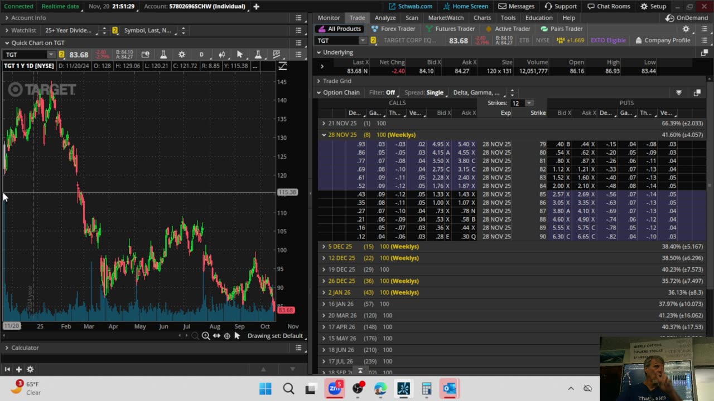The image size is (714, 401).
Task: Expand the 5 DEC 25 expiration
Action: pos(324,247)
